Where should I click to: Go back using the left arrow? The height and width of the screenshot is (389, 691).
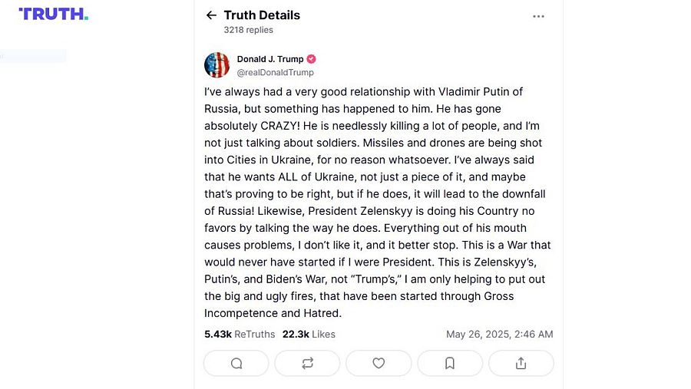(211, 15)
